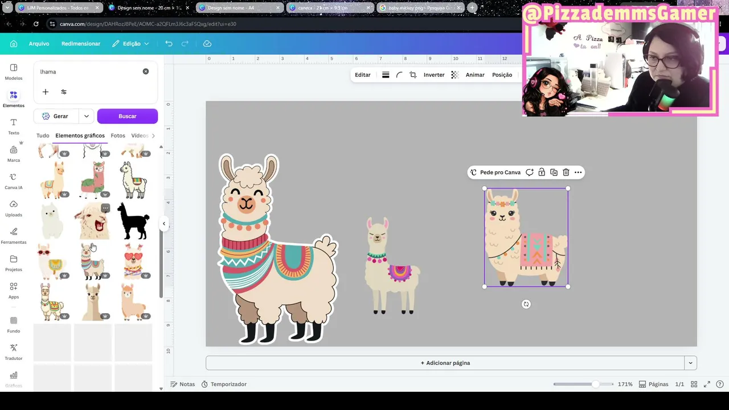Viewport: 729px width, 410px height.
Task: Click Pede pro Canva button
Action: (495, 173)
